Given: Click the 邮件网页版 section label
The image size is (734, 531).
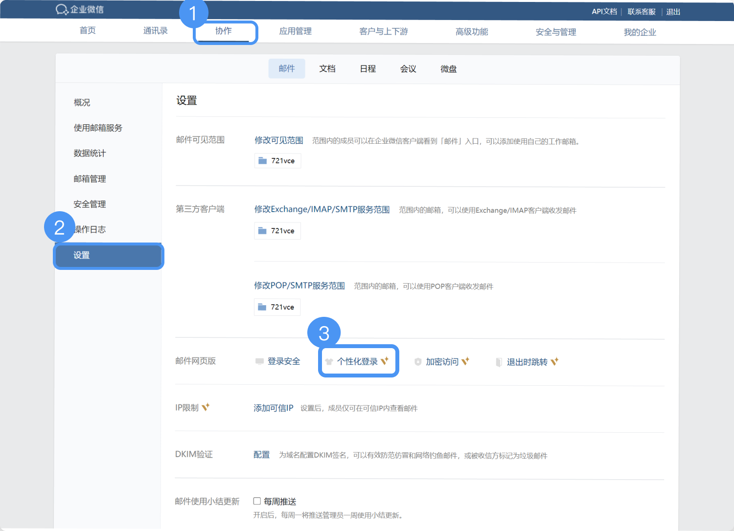Looking at the screenshot, I should 196,361.
